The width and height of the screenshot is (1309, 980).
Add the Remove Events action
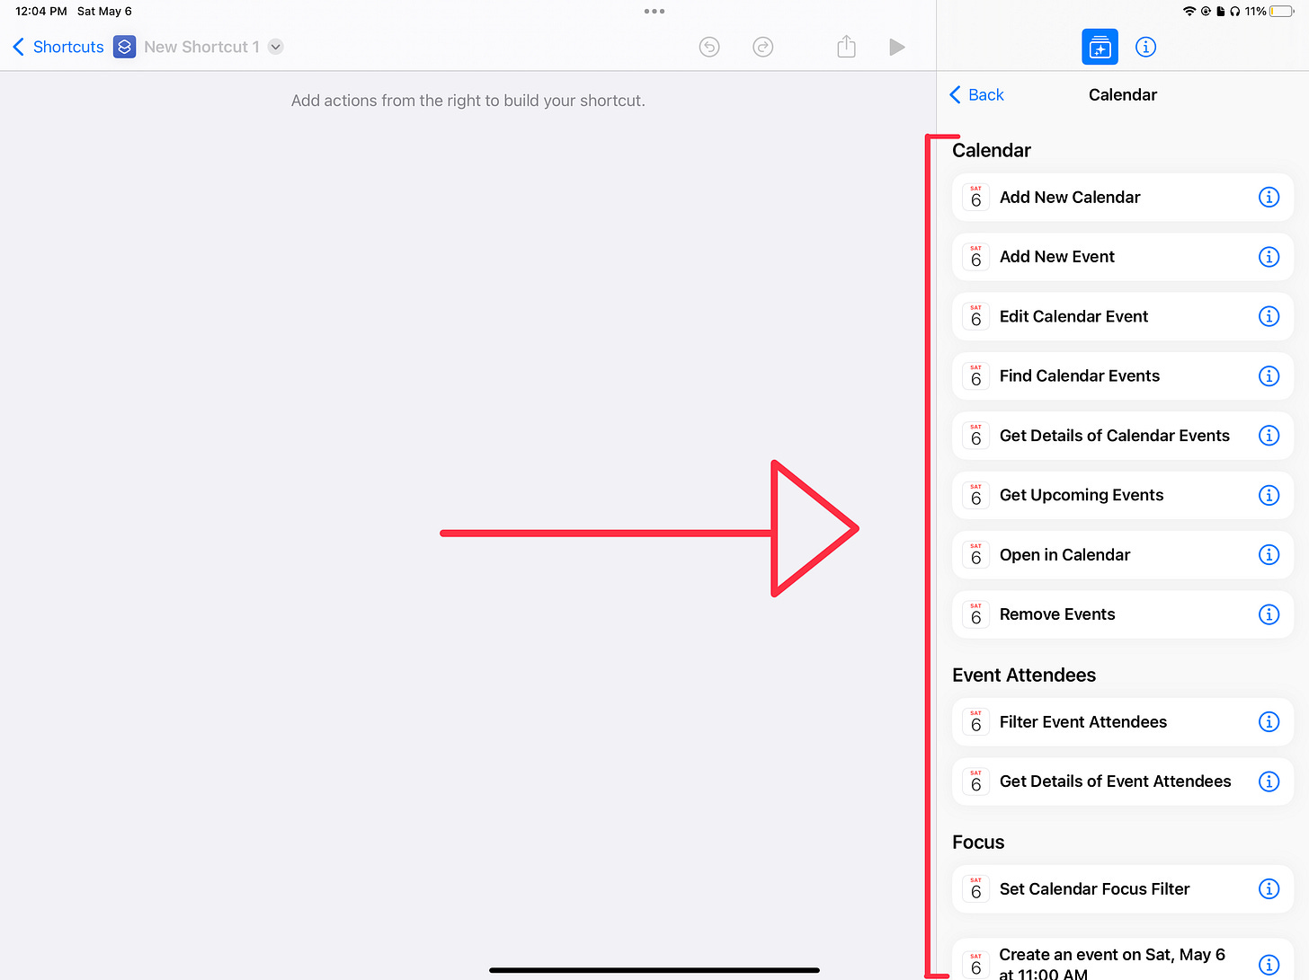1122,614
